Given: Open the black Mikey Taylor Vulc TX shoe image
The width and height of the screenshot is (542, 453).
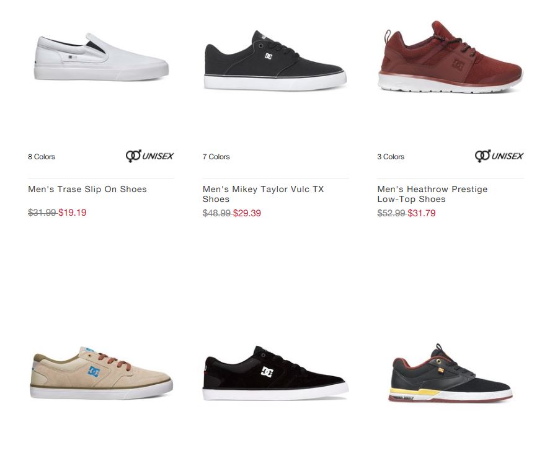Looking at the screenshot, I should tap(275, 61).
